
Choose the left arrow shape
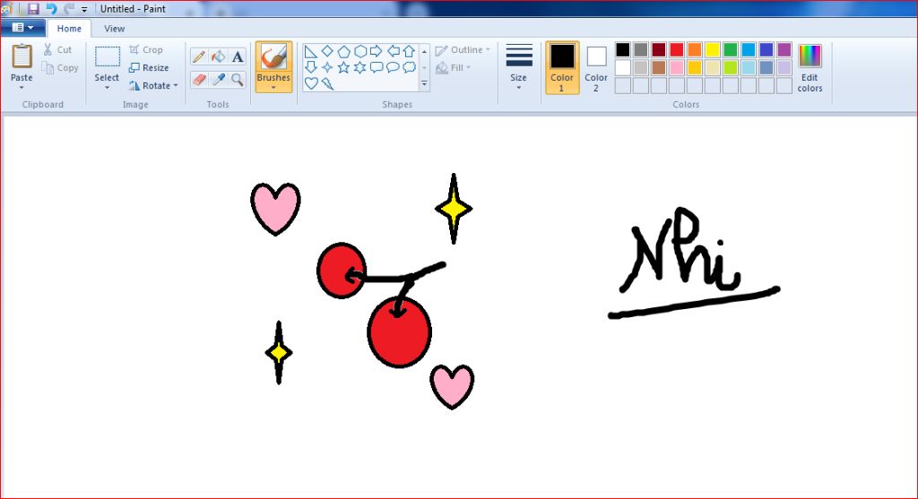pos(394,51)
